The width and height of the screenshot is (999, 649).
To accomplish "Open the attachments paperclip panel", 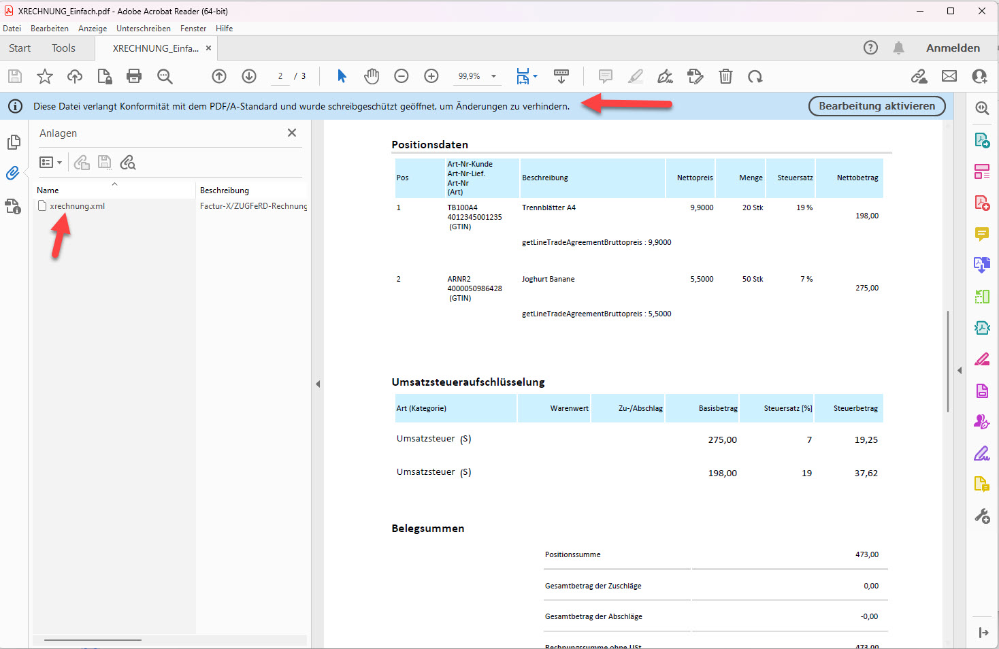I will 13,173.
